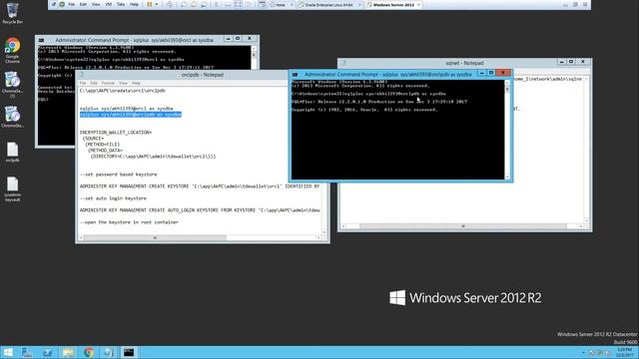Screen dimensions: 639x359
Task: Switch to the VMware Home tab
Action: tap(281, 5)
